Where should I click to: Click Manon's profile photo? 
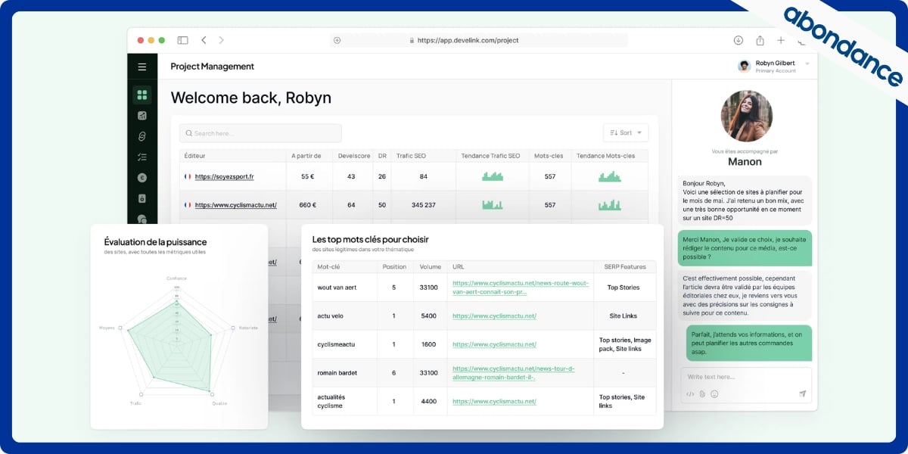[x=746, y=117]
